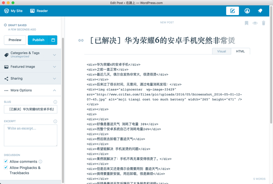Click the Preview button
273x184 pixels.
15,40
